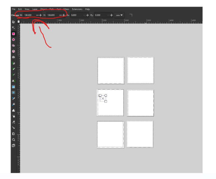216x179 pixels.
Task: Click the make corners sharp icon
Action: [x=131, y=15]
